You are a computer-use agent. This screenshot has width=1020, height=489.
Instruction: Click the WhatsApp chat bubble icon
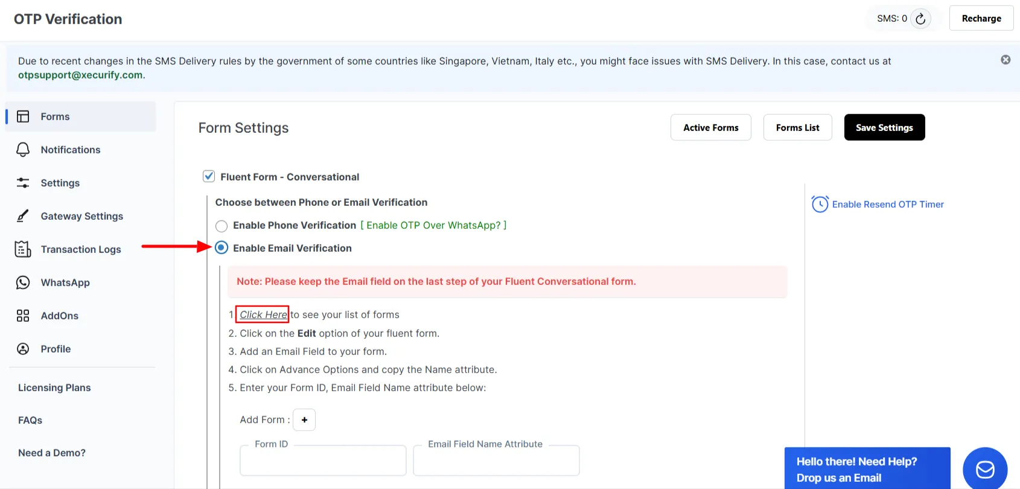tap(23, 283)
